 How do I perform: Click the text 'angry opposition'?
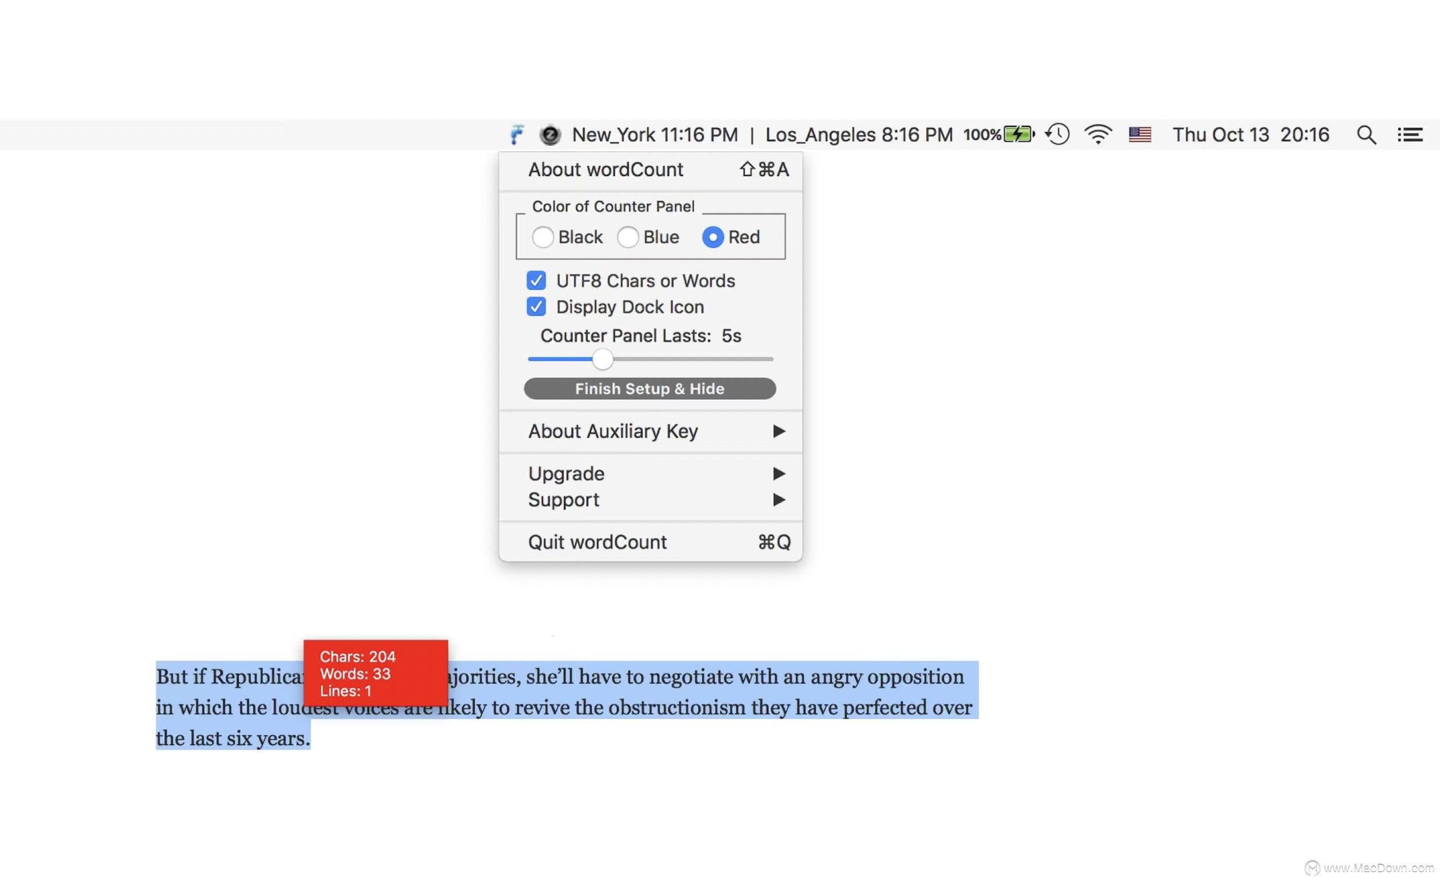point(887,677)
